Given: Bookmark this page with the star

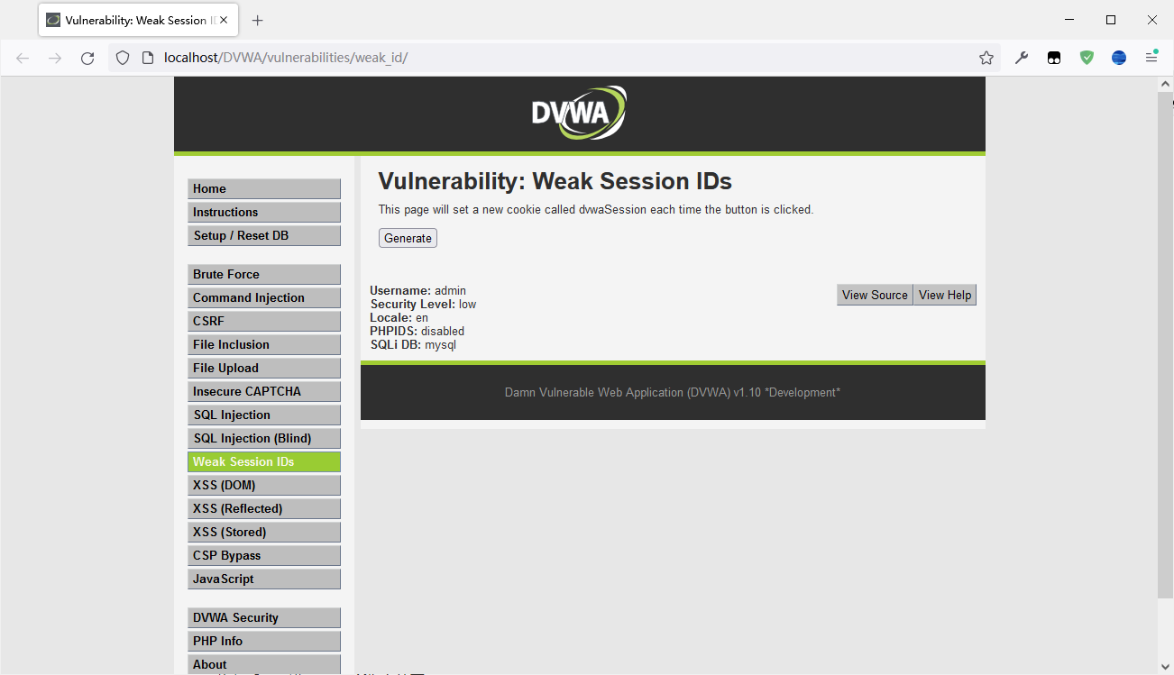Looking at the screenshot, I should coord(986,58).
